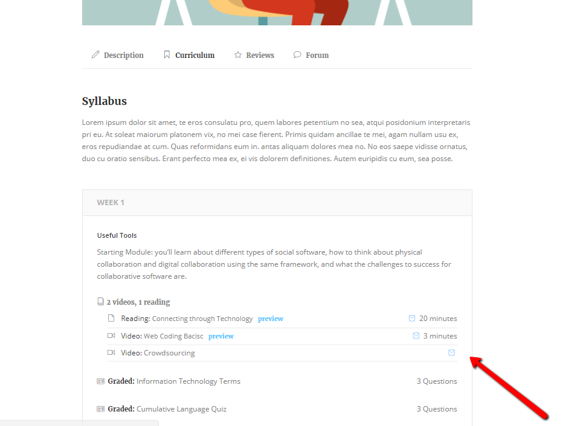Click the clock icon next to 20 minutes
Image resolution: width=577 pixels, height=426 pixels.
point(412,318)
